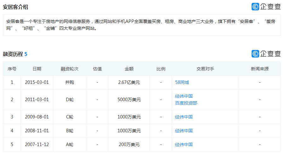Click the 金额 column header
The width and height of the screenshot is (285, 153).
[129, 69]
